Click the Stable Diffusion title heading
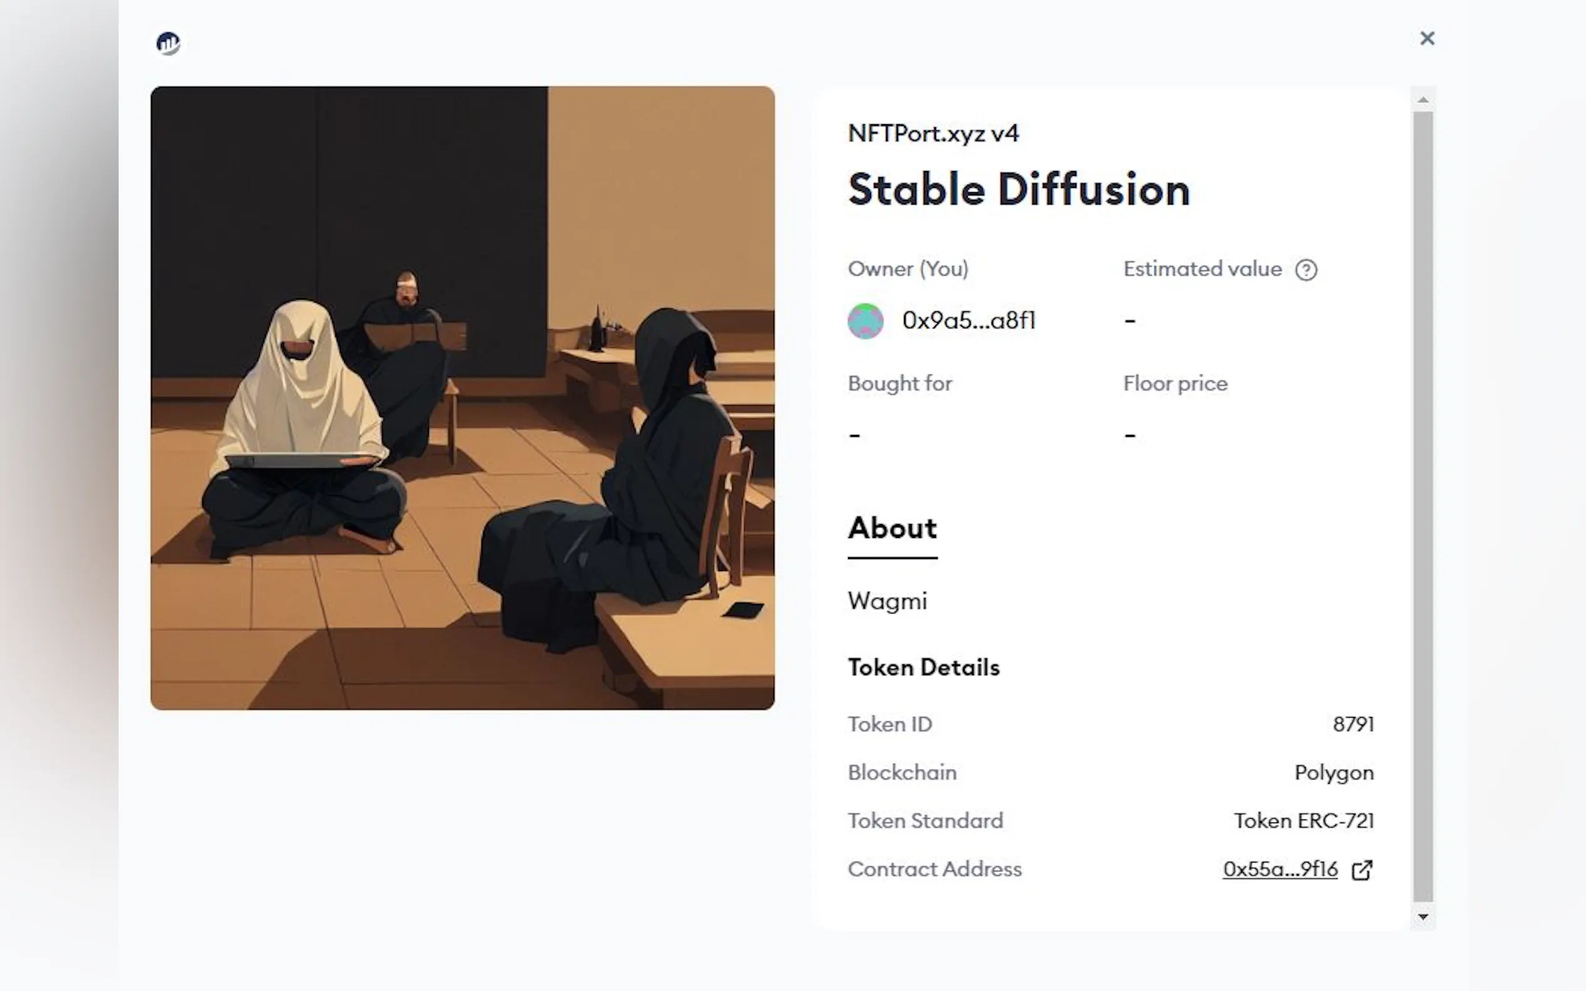Image resolution: width=1586 pixels, height=991 pixels. pyautogui.click(x=1018, y=190)
